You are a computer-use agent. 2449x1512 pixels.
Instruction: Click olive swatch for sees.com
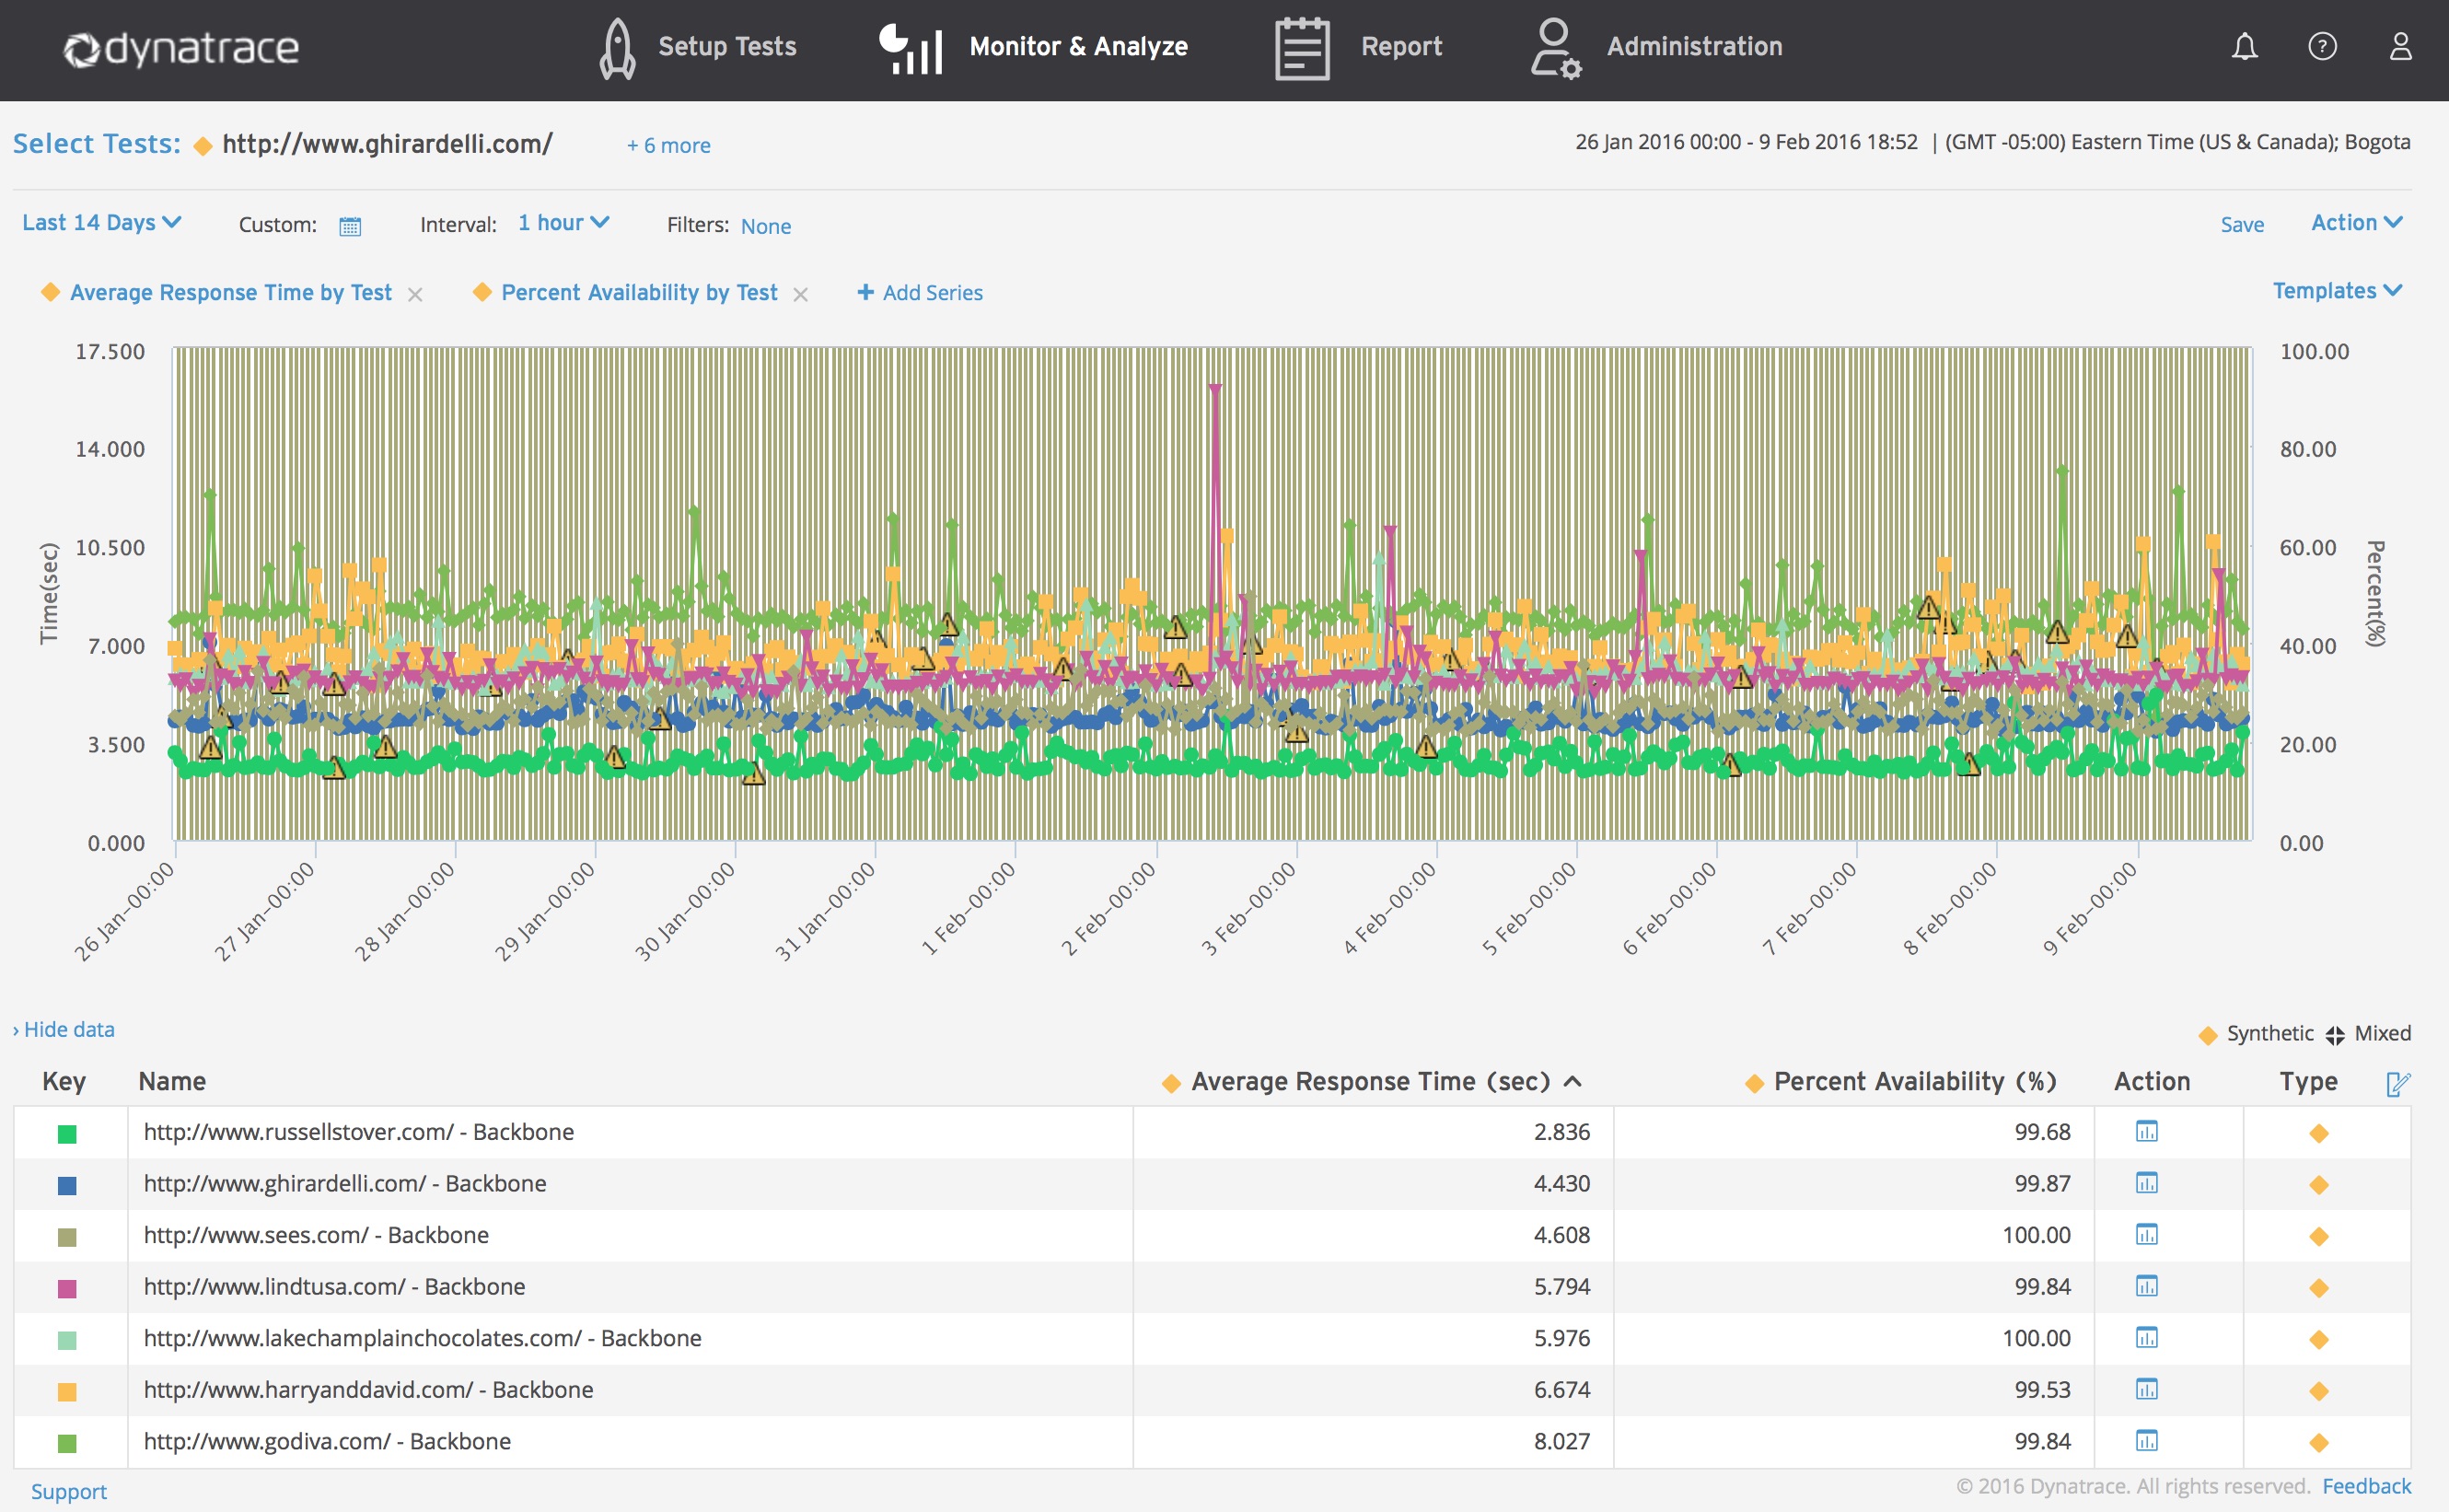(x=67, y=1237)
